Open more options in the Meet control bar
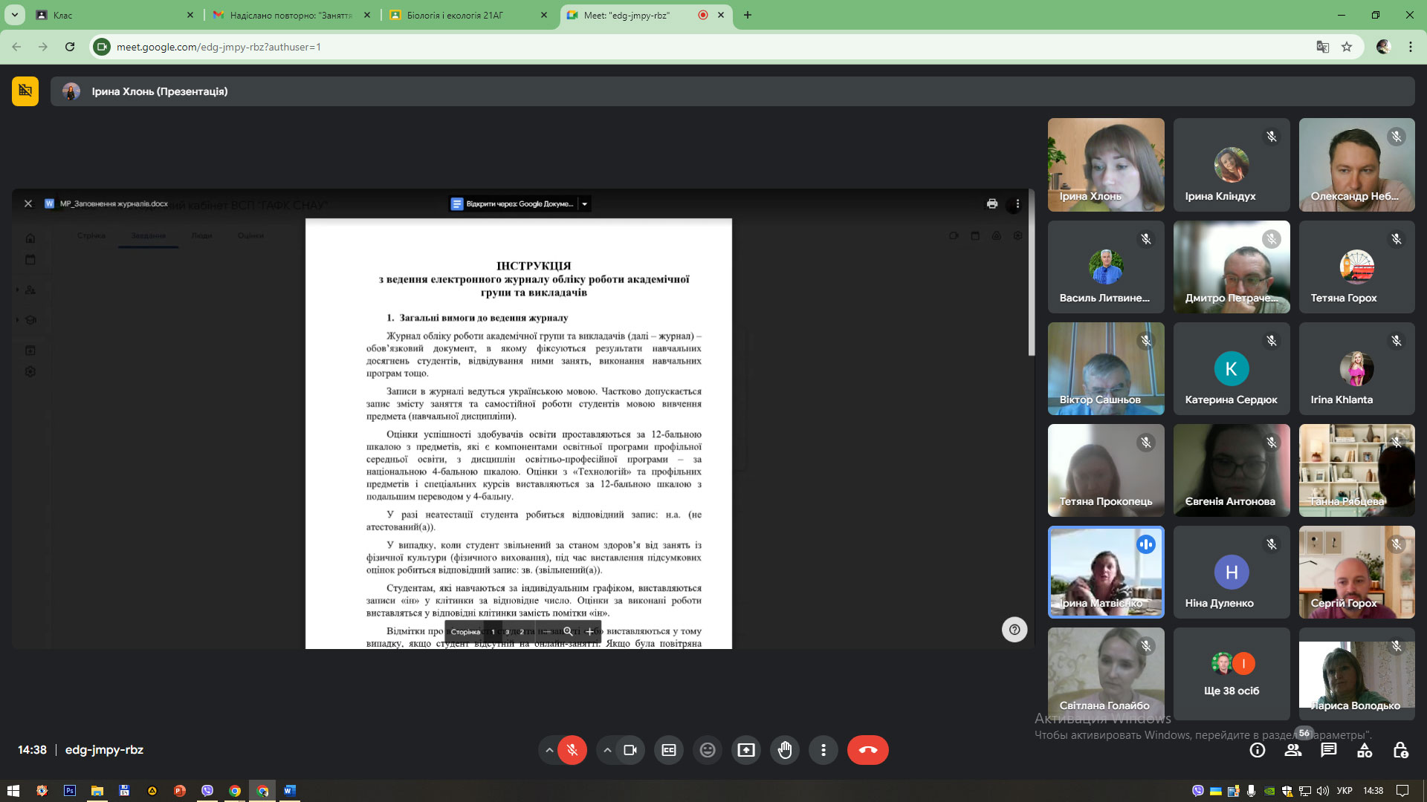Image resolution: width=1427 pixels, height=802 pixels. tap(823, 750)
